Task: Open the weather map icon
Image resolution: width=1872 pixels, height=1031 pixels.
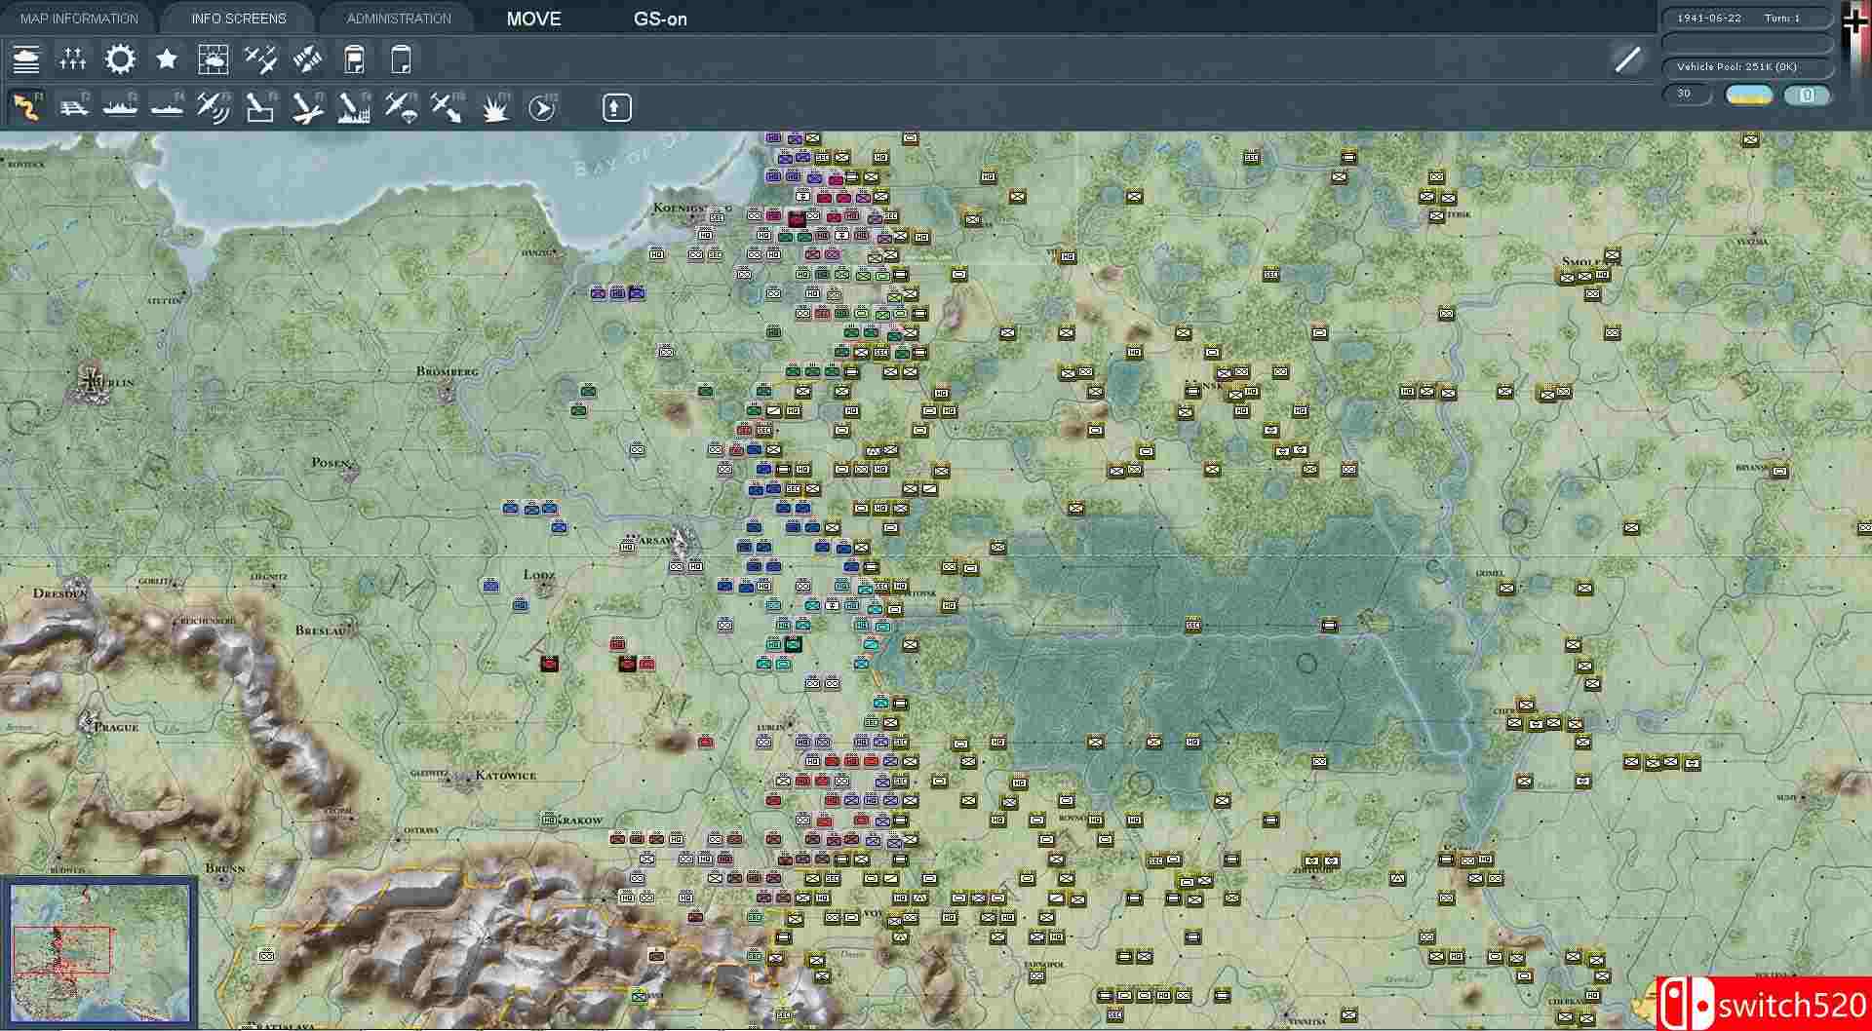Action: tap(213, 59)
